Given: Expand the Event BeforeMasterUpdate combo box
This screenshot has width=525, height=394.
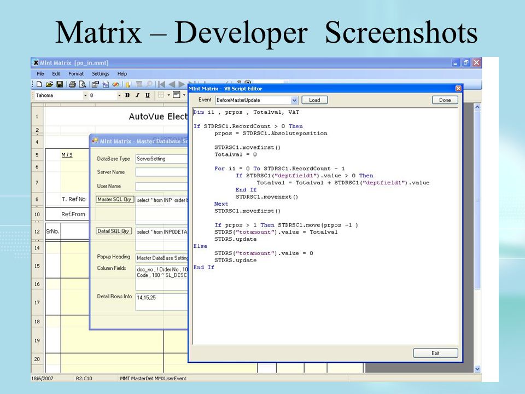Looking at the screenshot, I should pos(294,100).
